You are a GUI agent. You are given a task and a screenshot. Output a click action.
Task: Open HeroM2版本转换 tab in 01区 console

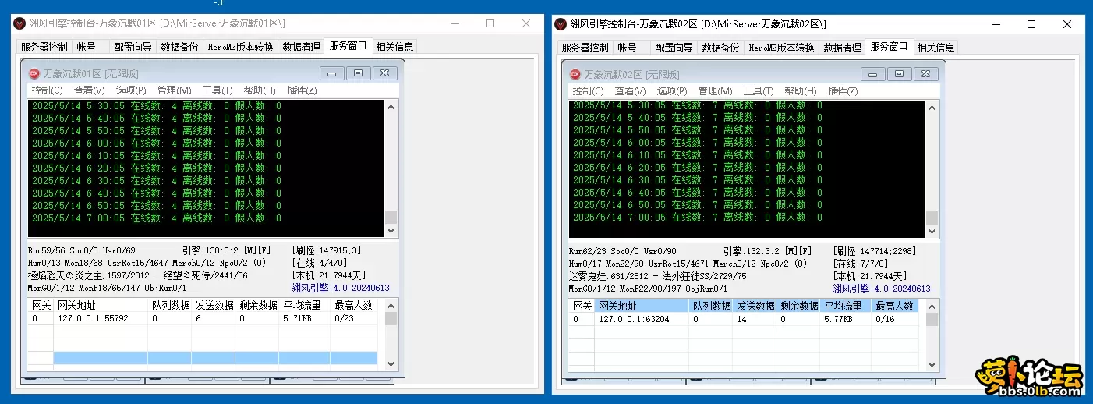pyautogui.click(x=240, y=47)
